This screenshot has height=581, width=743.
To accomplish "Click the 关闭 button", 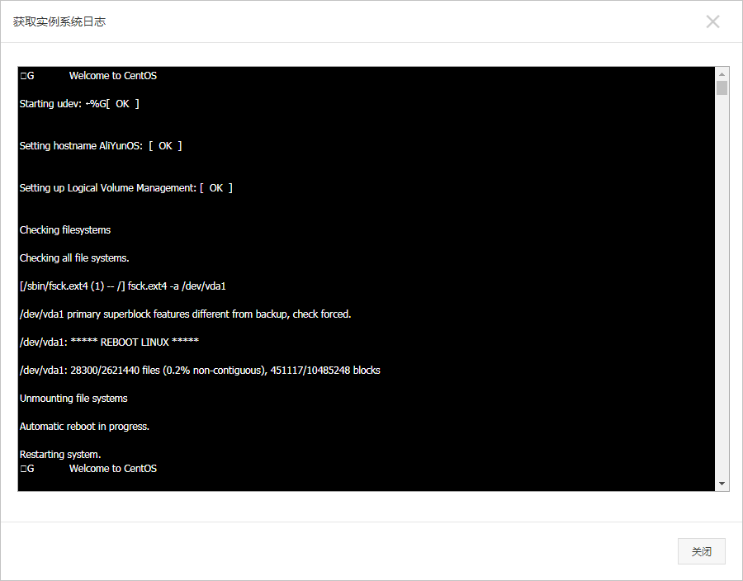I will pyautogui.click(x=701, y=551).
